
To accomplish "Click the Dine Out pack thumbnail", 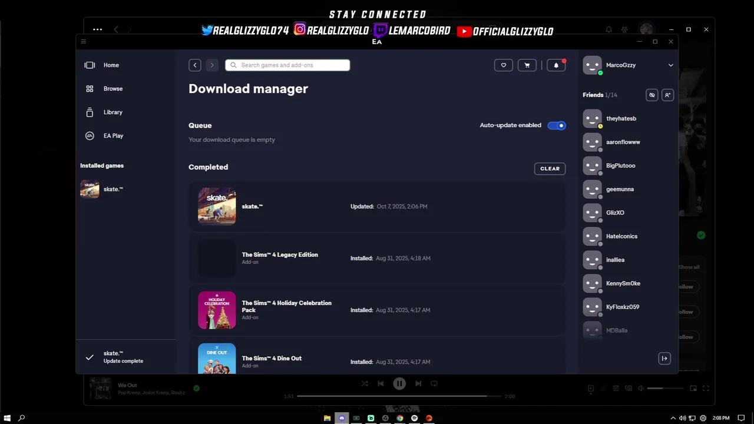I will [217, 358].
